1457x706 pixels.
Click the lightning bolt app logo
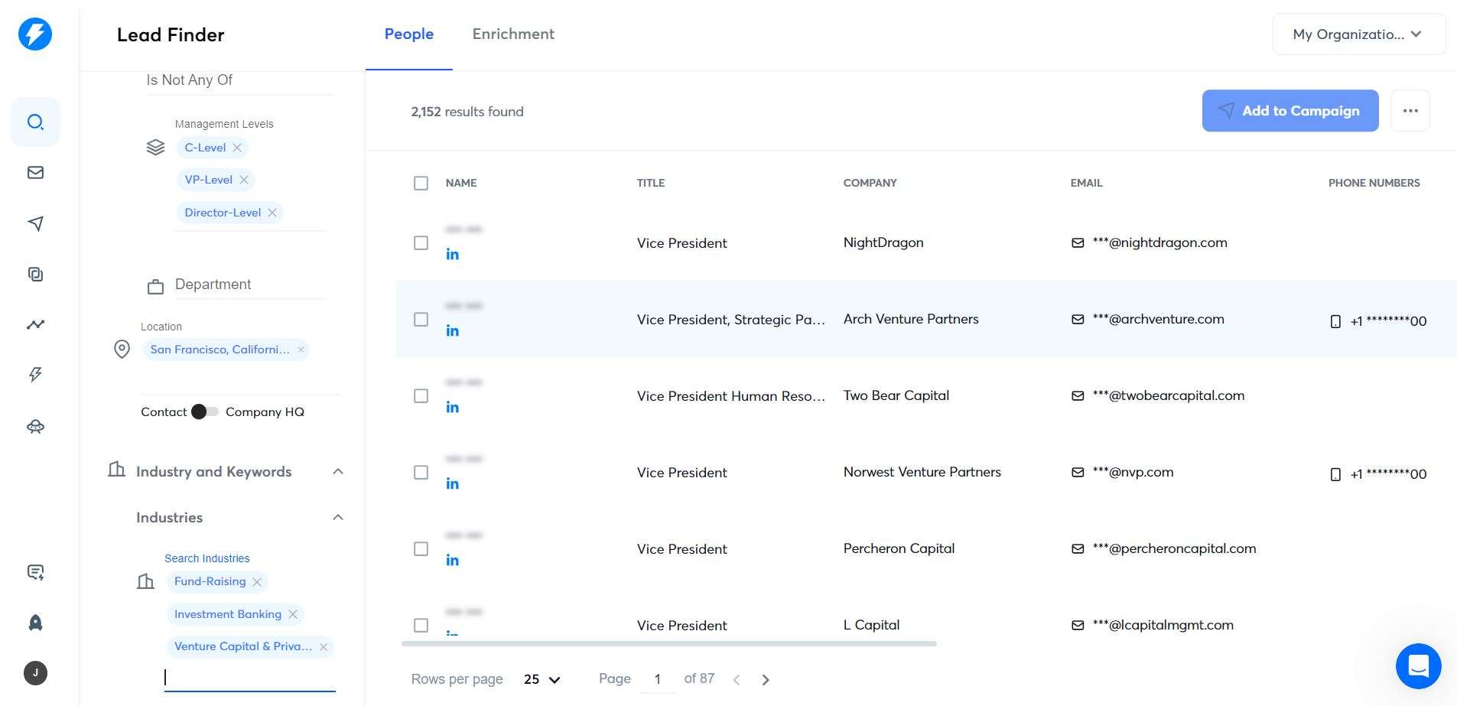(x=35, y=34)
